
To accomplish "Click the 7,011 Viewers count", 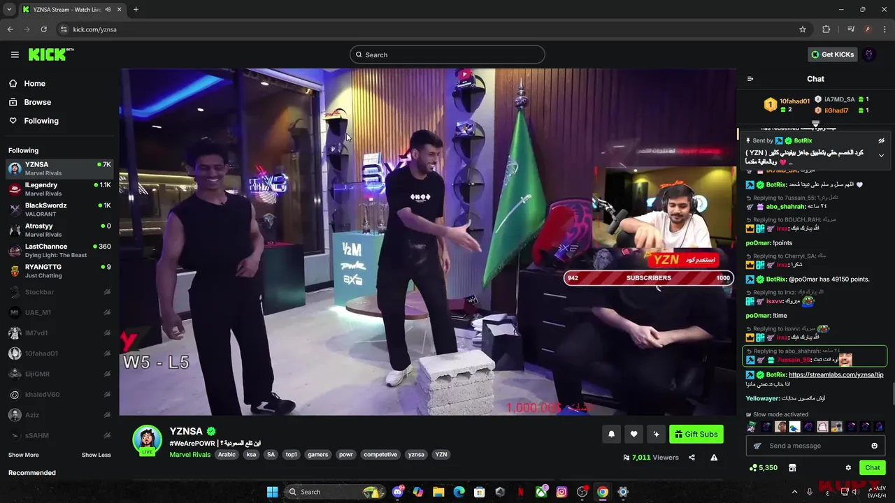I will (x=650, y=458).
